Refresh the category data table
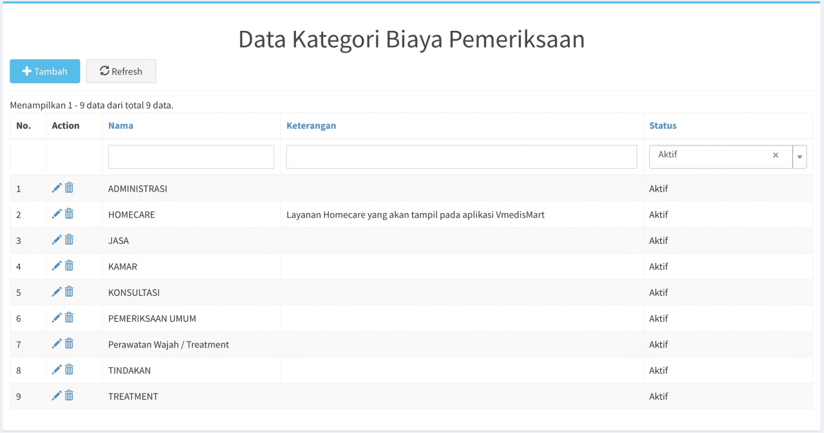 pyautogui.click(x=121, y=71)
